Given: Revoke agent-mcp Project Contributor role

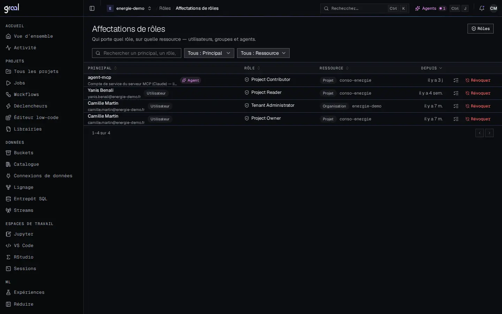Looking at the screenshot, I should click(478, 80).
